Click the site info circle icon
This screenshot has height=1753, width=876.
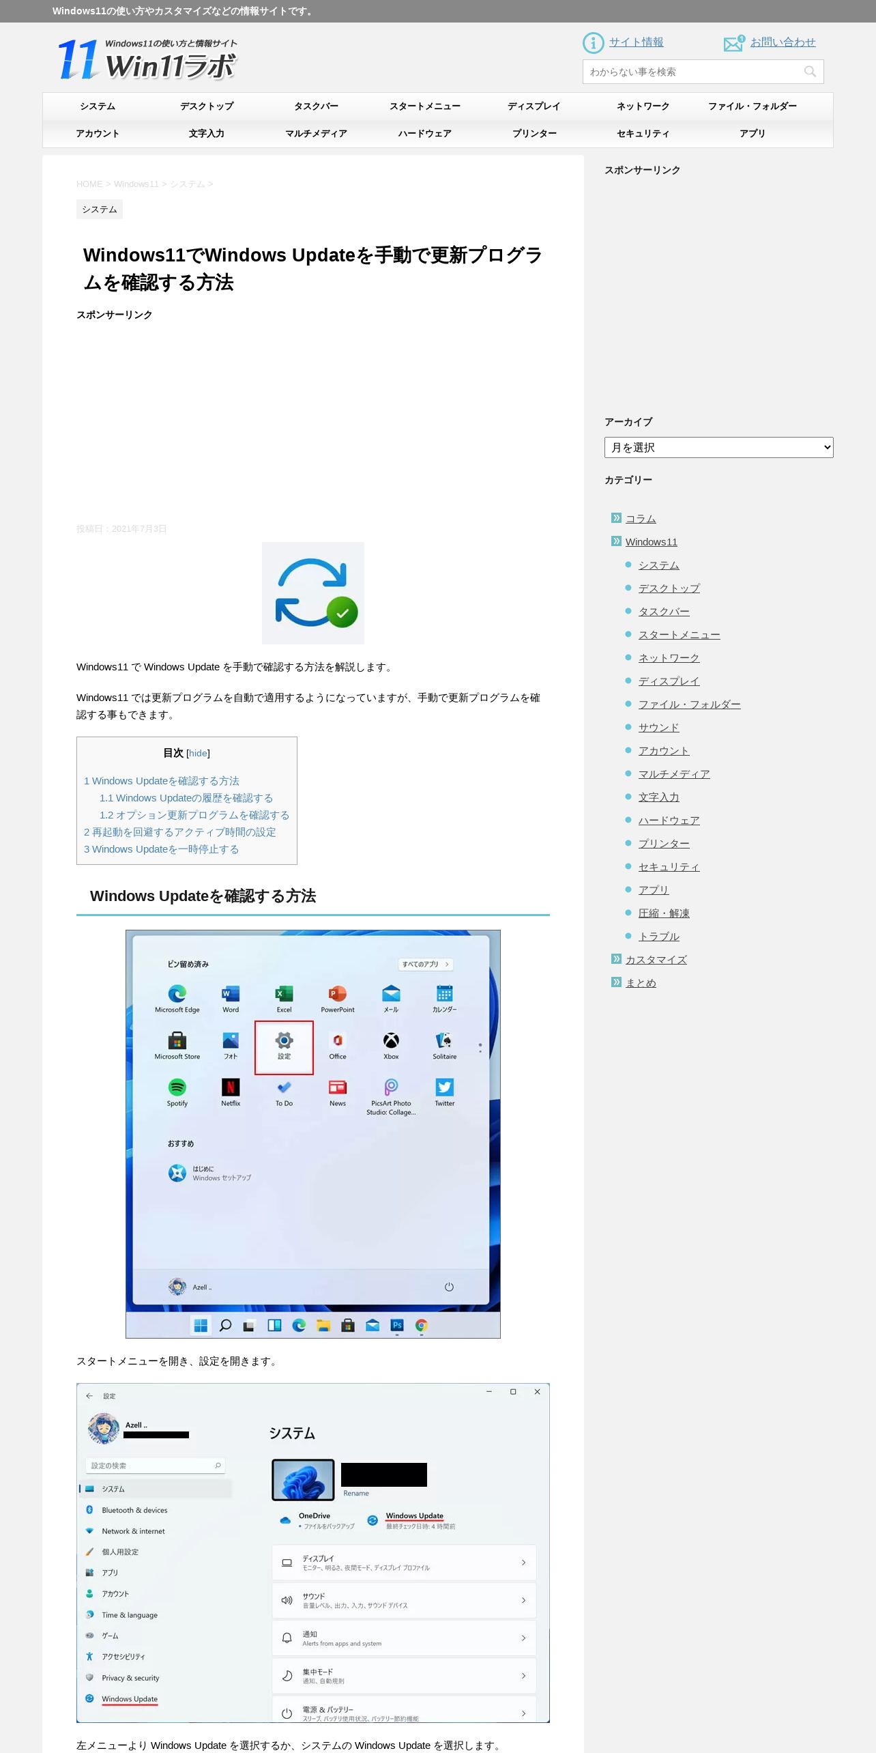tap(594, 43)
